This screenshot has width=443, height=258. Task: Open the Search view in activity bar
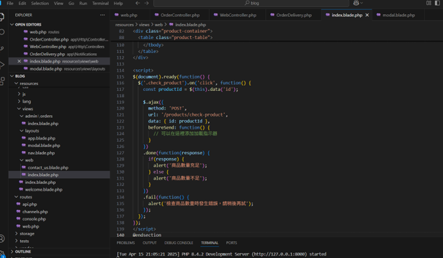tap(3, 31)
